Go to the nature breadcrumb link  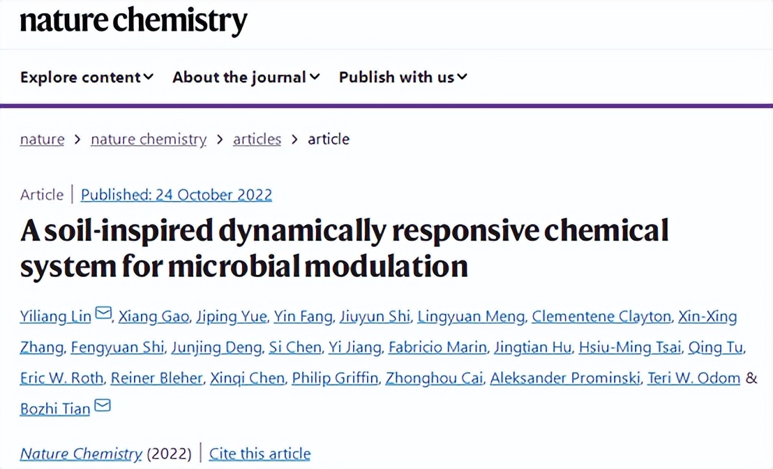pyautogui.click(x=42, y=140)
